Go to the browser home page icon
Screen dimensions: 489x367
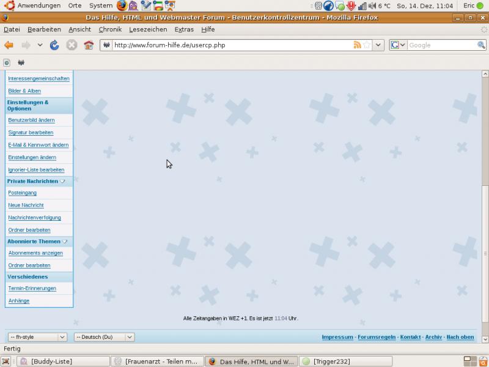click(89, 45)
